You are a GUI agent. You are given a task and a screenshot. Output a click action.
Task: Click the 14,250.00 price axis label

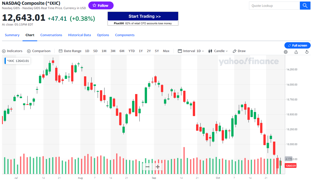point(292,69)
